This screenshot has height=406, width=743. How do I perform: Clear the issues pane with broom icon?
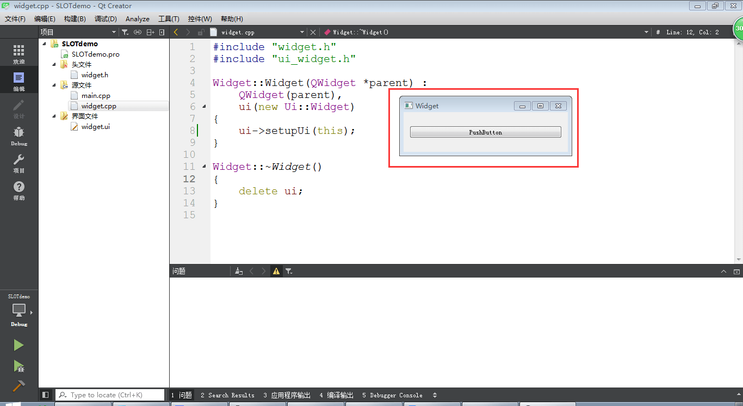[x=238, y=271]
